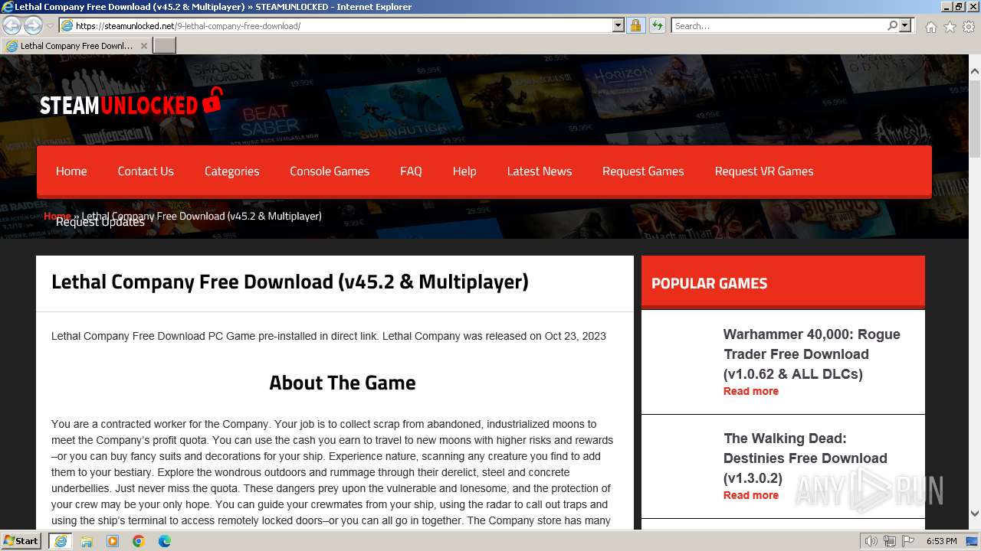Click the Lethal Company Free Download heading
The image size is (981, 551).
click(290, 282)
